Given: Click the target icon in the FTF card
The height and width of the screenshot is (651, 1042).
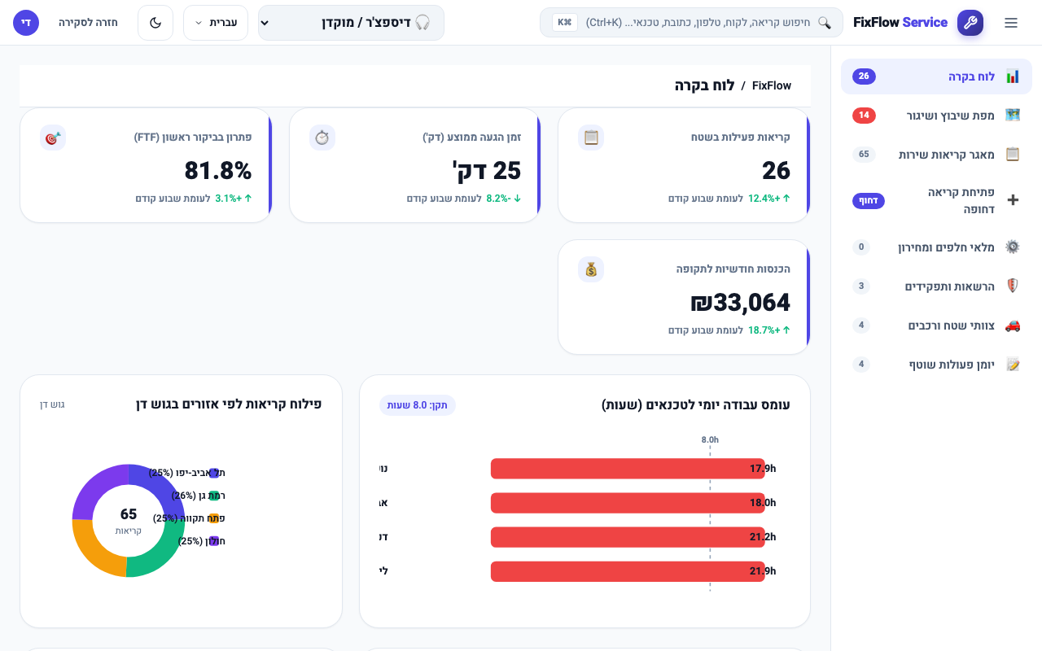Looking at the screenshot, I should click(x=53, y=138).
